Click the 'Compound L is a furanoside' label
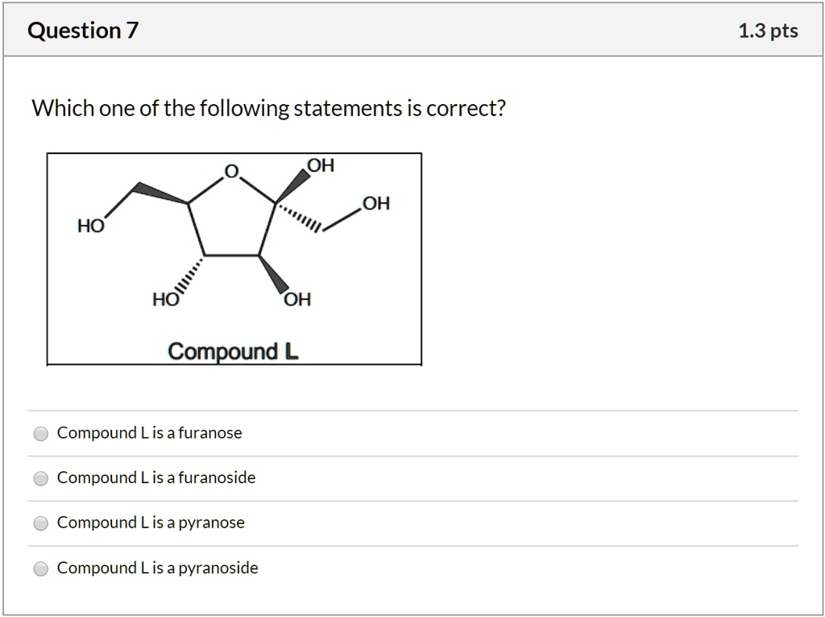 (x=155, y=477)
